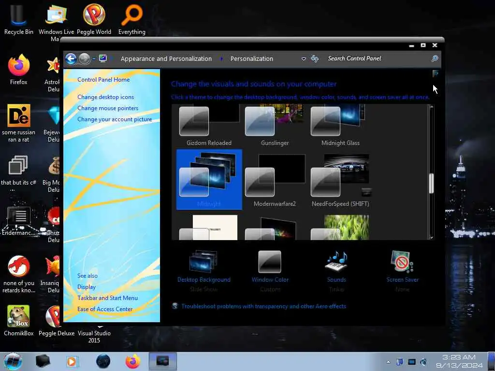The height and width of the screenshot is (371, 495).
Task: Click the Control Panel forward arrow
Action: 84,58
